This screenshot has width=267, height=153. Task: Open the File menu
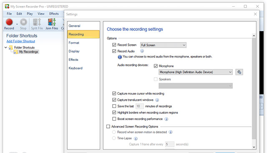click(x=9, y=14)
